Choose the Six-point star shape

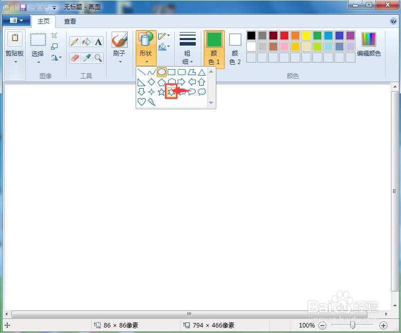(171, 92)
